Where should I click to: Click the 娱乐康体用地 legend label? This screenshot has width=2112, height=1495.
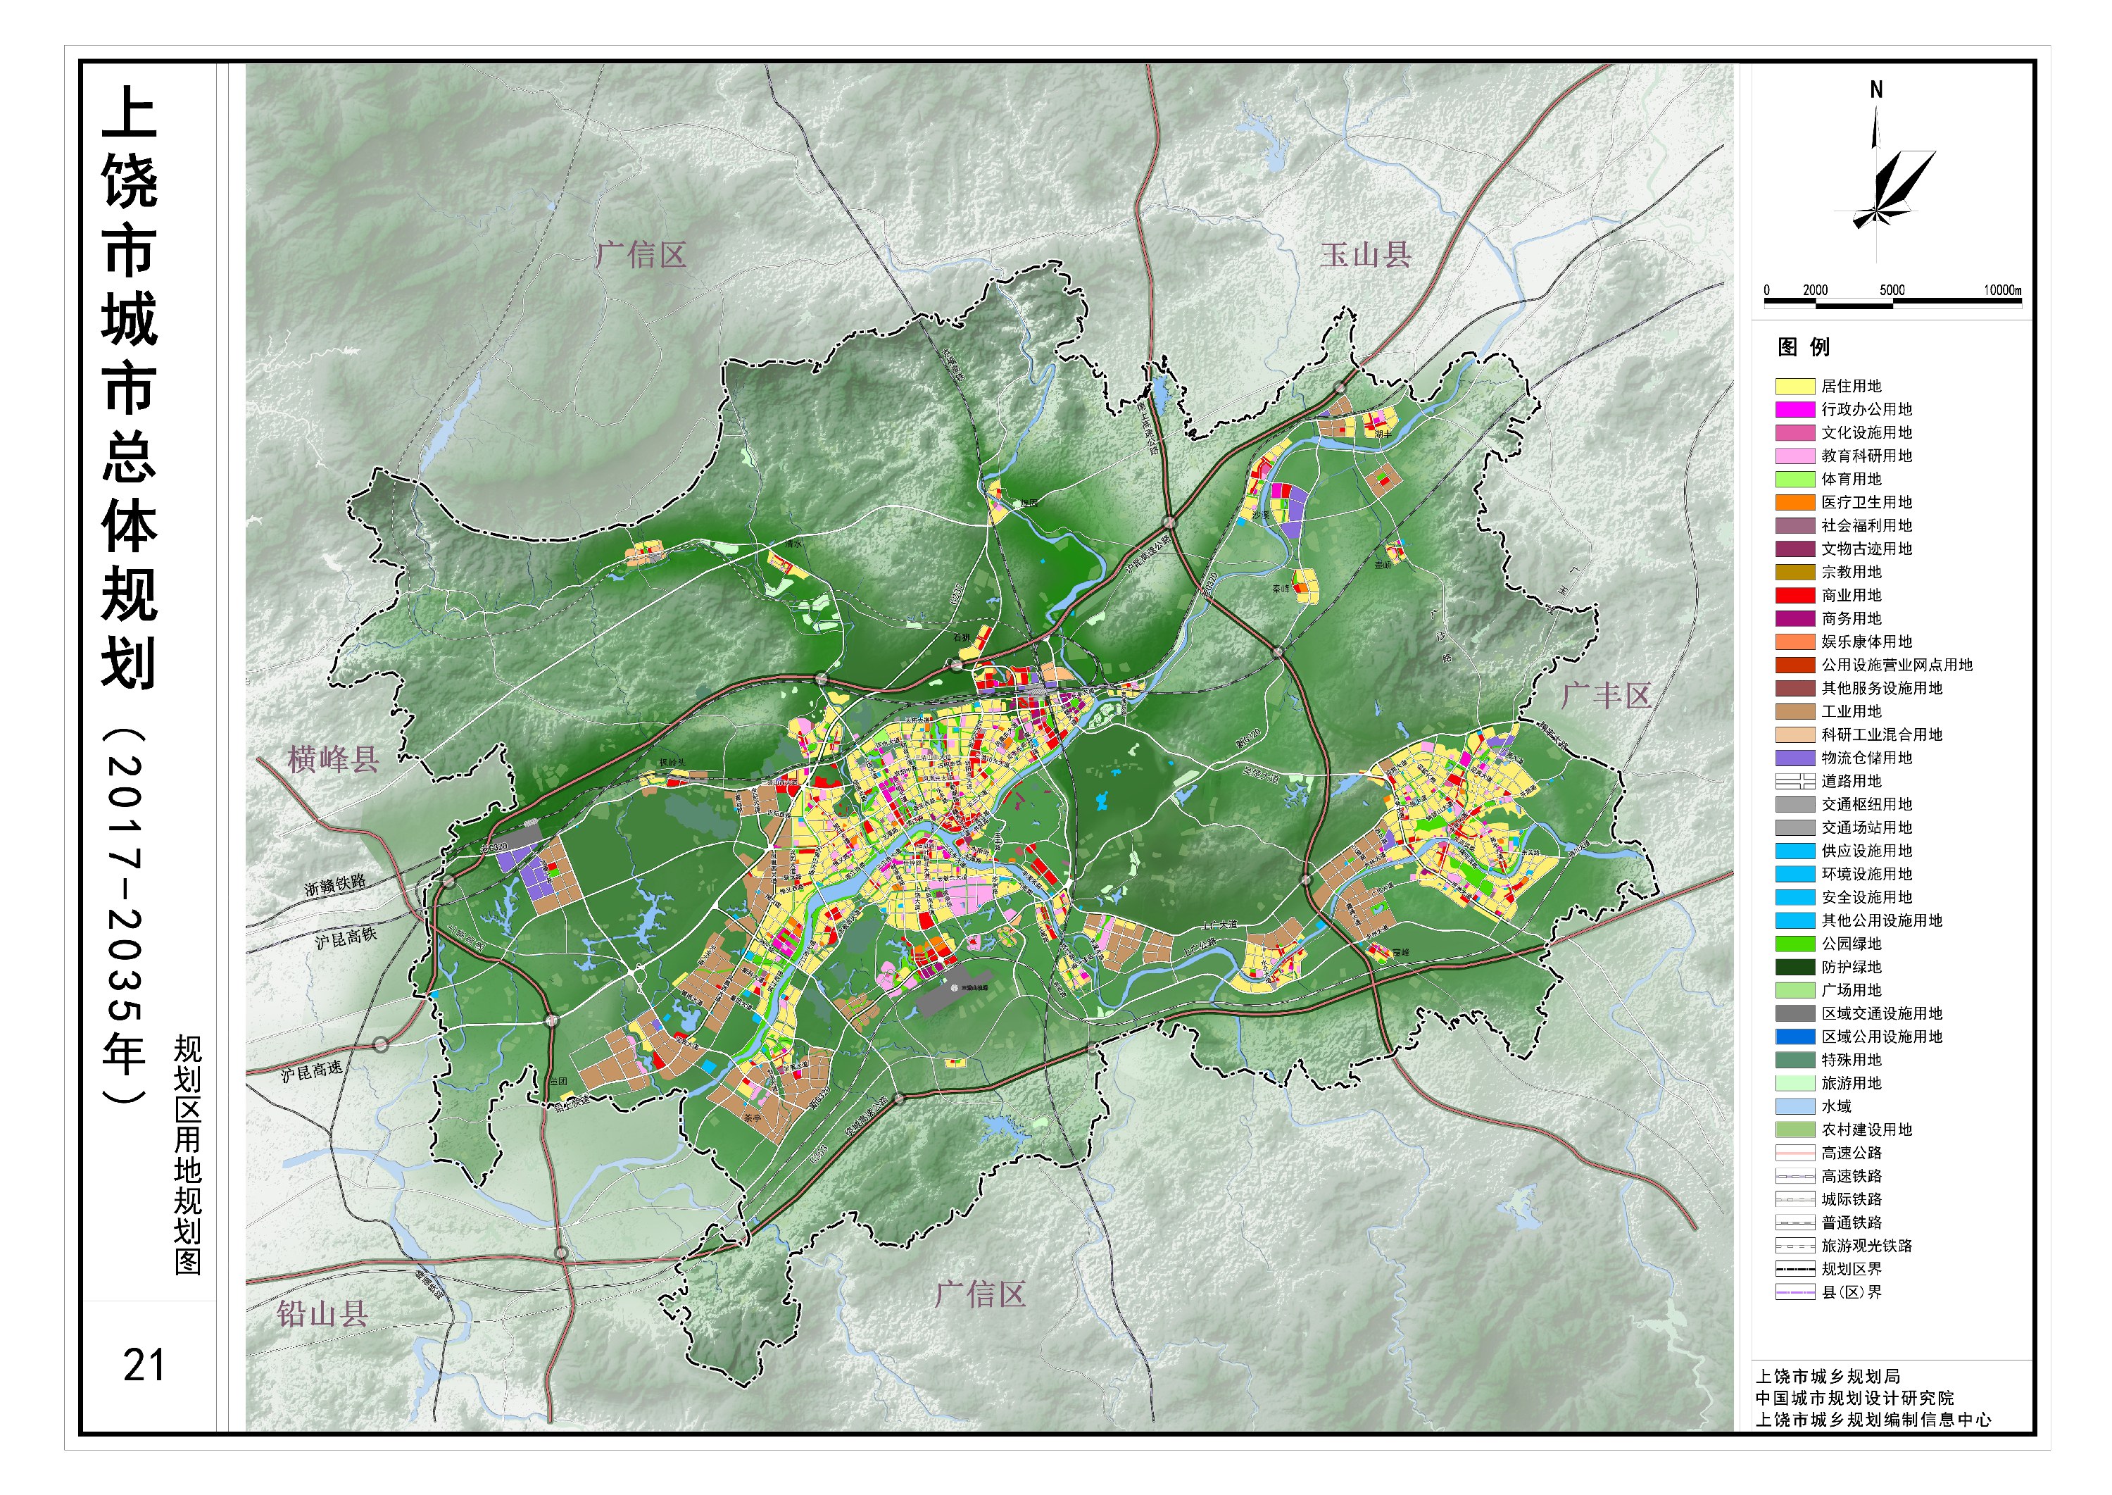(1866, 642)
